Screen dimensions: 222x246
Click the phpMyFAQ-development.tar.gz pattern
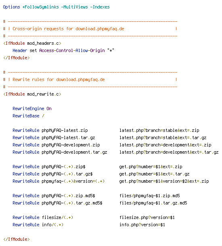tap(74, 152)
